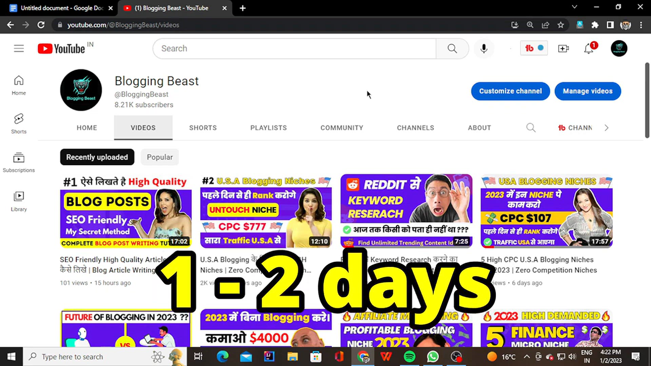Image resolution: width=651 pixels, height=366 pixels.
Task: Open the COMMUNITY channel tab
Action: (x=342, y=128)
